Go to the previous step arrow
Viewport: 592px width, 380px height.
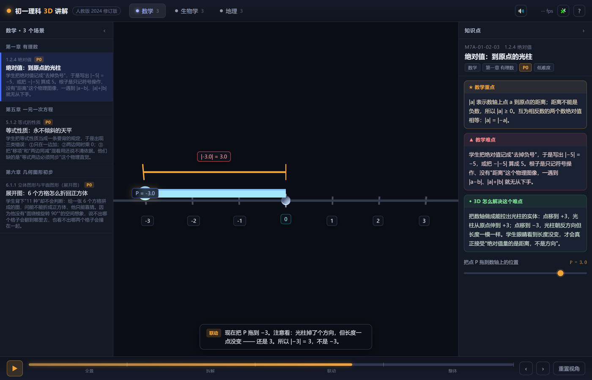point(526,369)
